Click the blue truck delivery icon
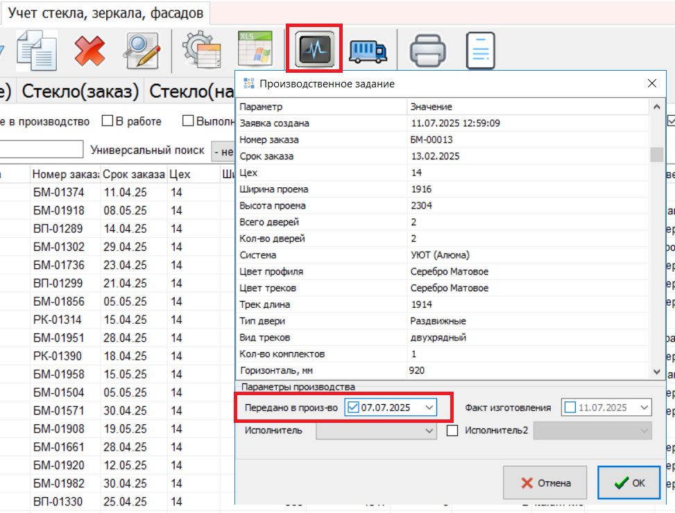This screenshot has height=513, width=675. (368, 50)
